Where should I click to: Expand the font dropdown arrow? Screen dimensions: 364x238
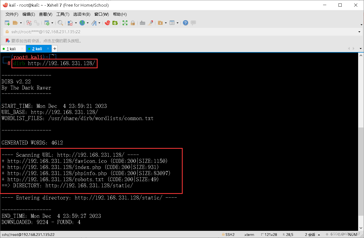coord(99,23)
